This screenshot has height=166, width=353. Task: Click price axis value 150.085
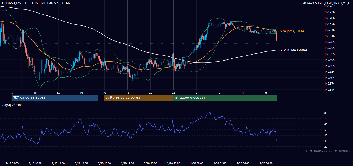pyautogui.click(x=329, y=42)
